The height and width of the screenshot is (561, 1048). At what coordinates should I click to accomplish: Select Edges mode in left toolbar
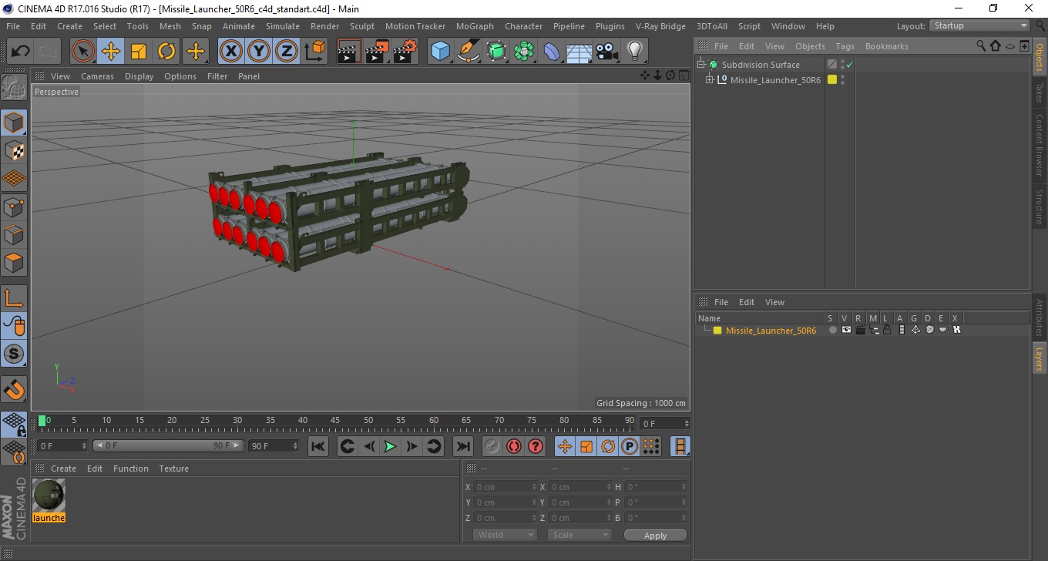(14, 234)
